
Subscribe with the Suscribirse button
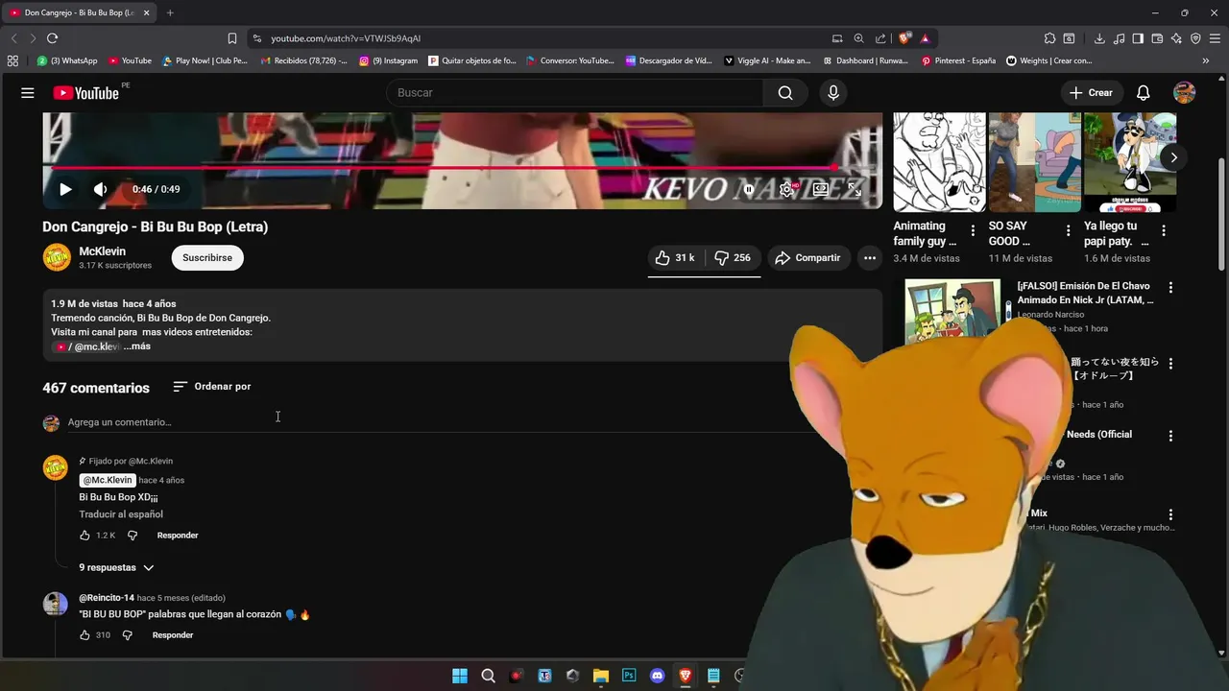(x=207, y=258)
